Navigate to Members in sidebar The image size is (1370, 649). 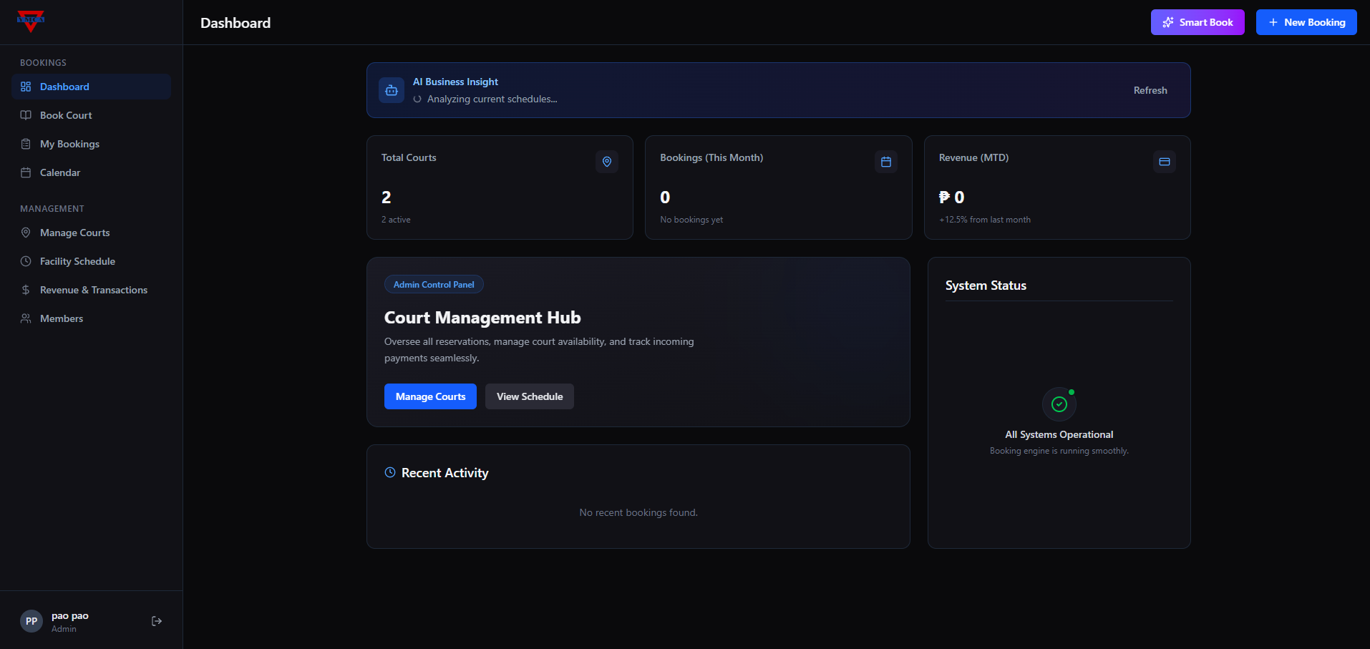(x=91, y=318)
